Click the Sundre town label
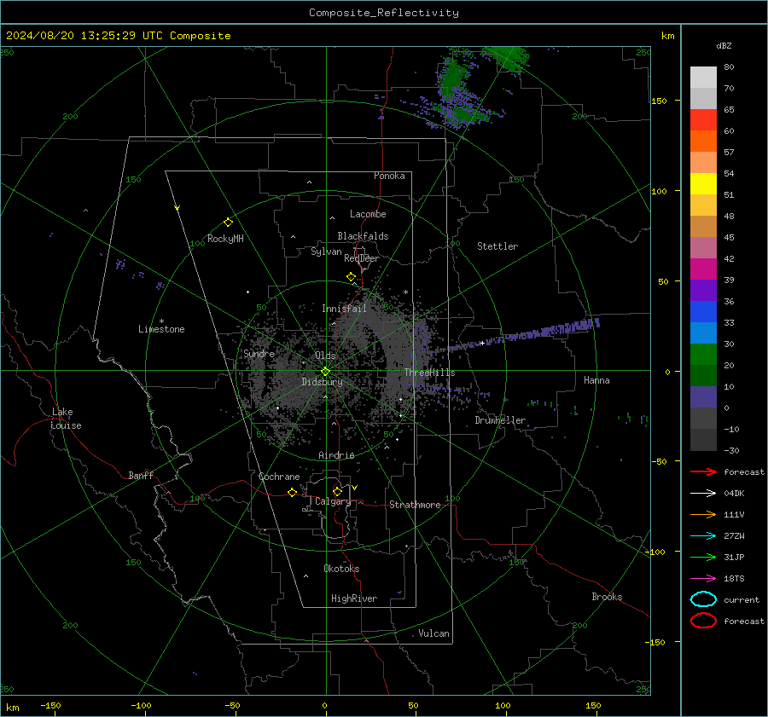 (259, 353)
